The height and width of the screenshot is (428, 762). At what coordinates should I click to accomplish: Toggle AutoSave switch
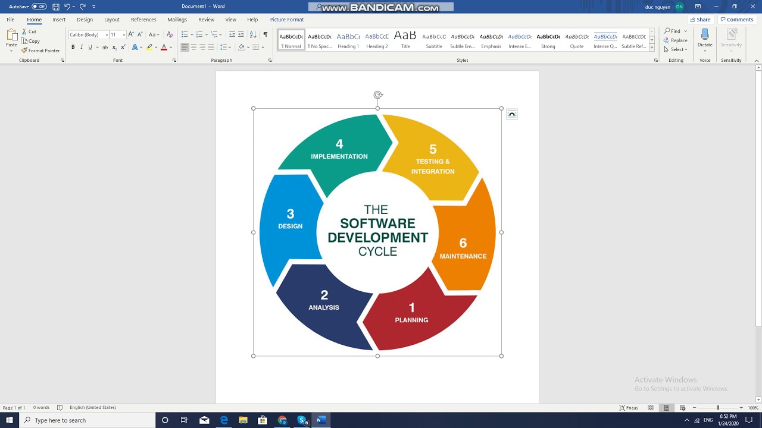point(39,7)
